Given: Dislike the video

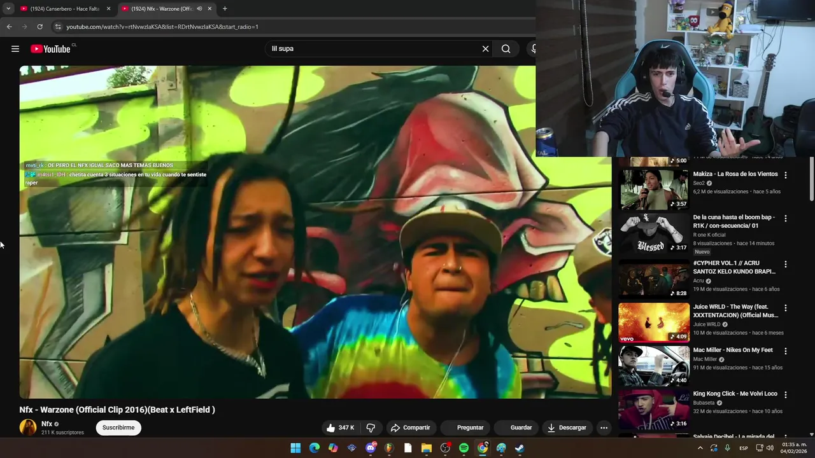Looking at the screenshot, I should pos(371,427).
